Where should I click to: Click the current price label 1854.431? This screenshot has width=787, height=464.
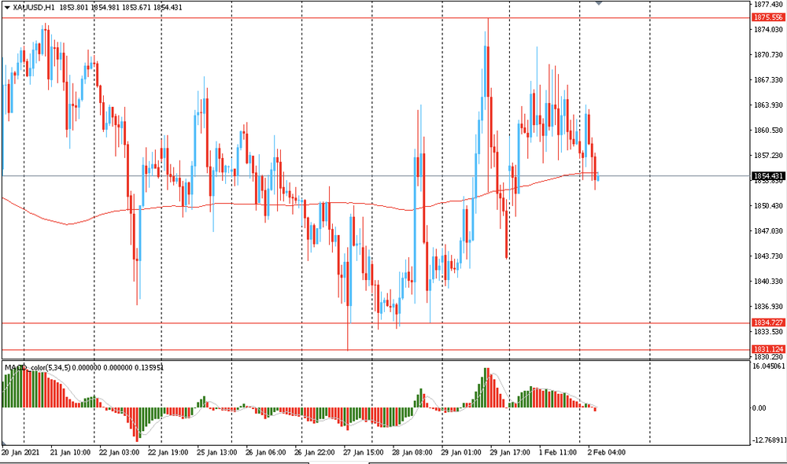click(767, 175)
